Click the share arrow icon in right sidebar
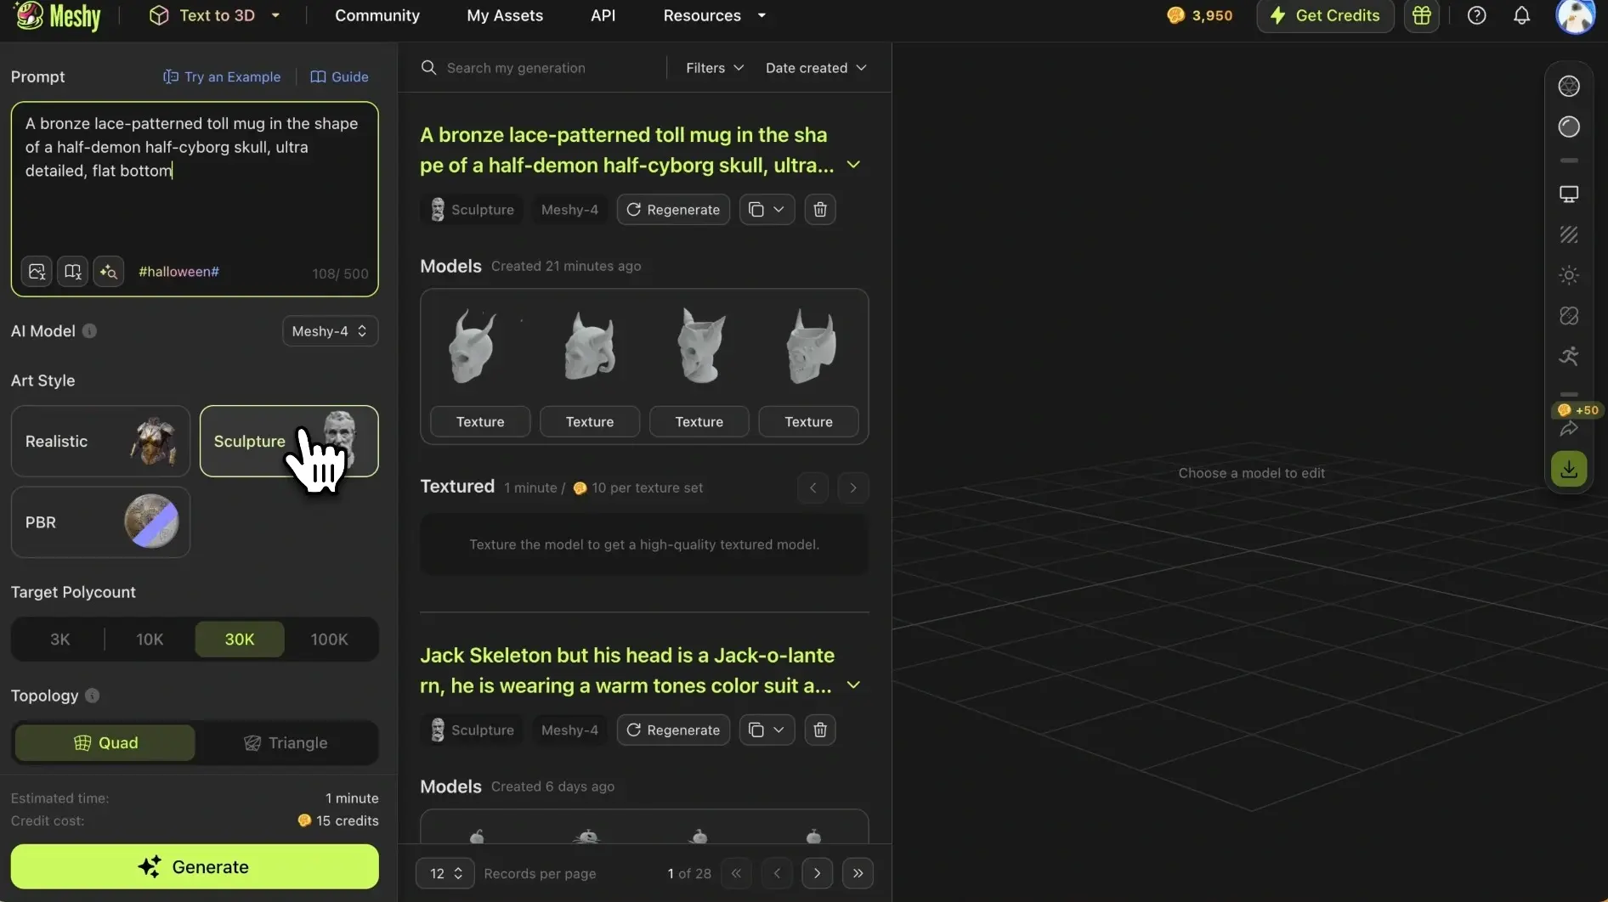The height and width of the screenshot is (902, 1608). click(1569, 429)
